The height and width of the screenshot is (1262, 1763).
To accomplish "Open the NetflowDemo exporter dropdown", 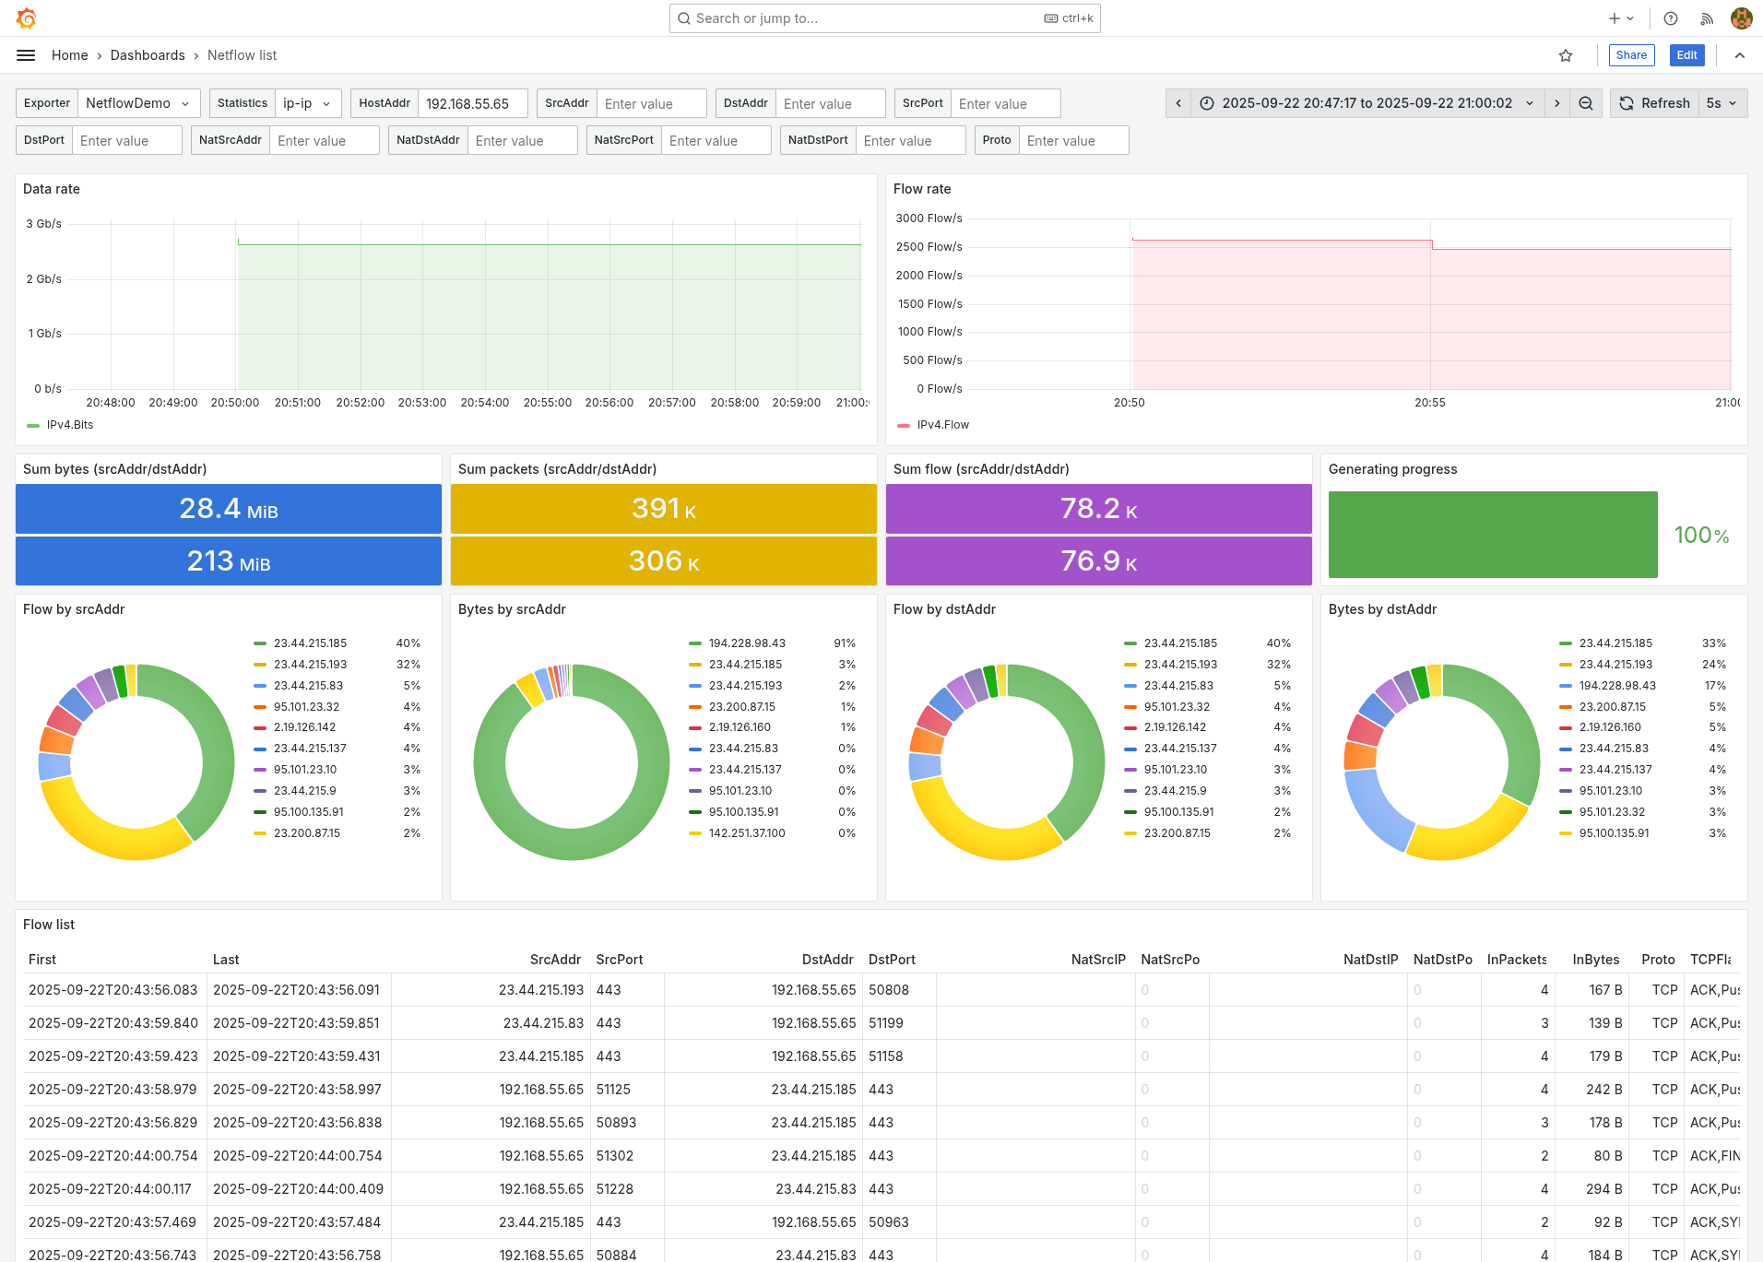I will click(x=138, y=103).
